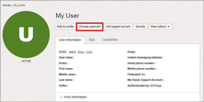The width and height of the screenshot is (204, 102).
Task: Click the green user avatar icon
Action: (x=26, y=34)
